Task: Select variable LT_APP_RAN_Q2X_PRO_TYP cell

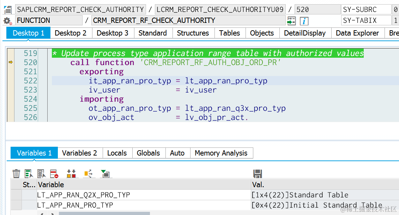Action: click(x=144, y=195)
